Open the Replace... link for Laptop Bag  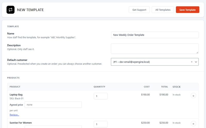click(14, 115)
